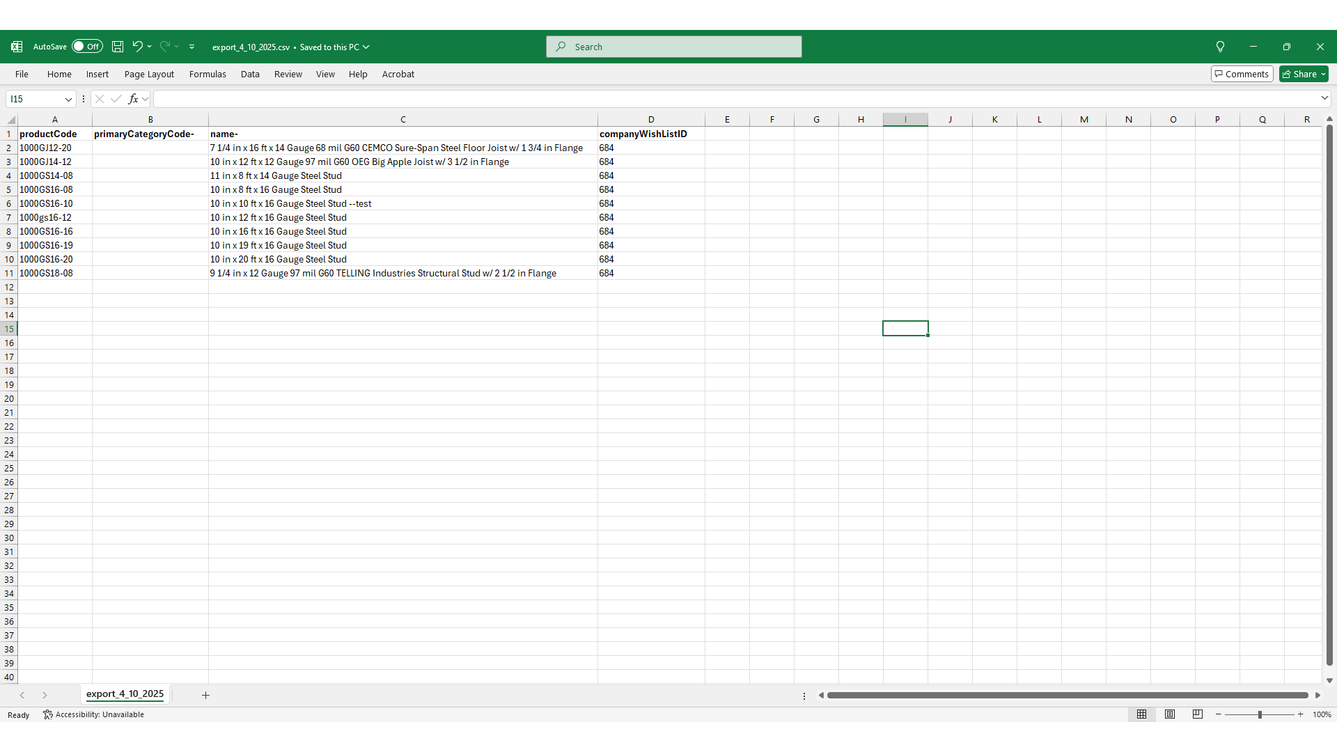This screenshot has width=1337, height=752.
Task: Click the Undo arrow icon
Action: (137, 47)
